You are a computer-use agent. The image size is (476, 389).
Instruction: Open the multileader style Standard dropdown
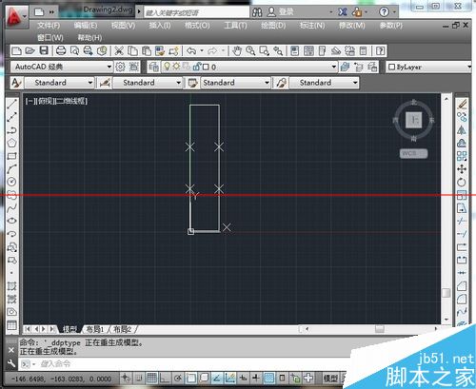click(x=355, y=83)
